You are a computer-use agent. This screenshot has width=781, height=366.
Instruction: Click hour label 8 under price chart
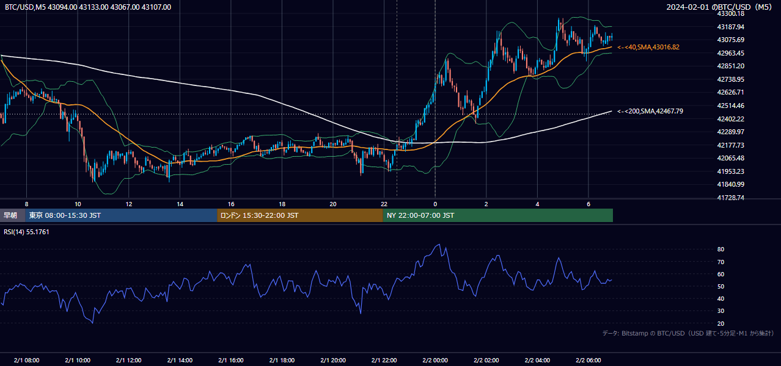[x=26, y=204]
